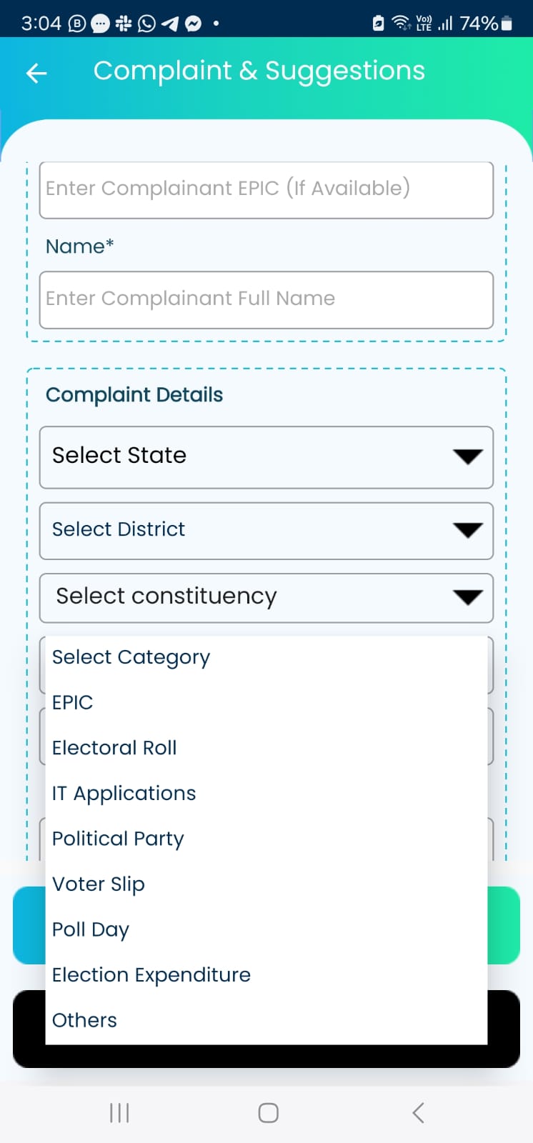The width and height of the screenshot is (533, 1143).
Task: Choose Election Expenditure category option
Action: tap(151, 975)
